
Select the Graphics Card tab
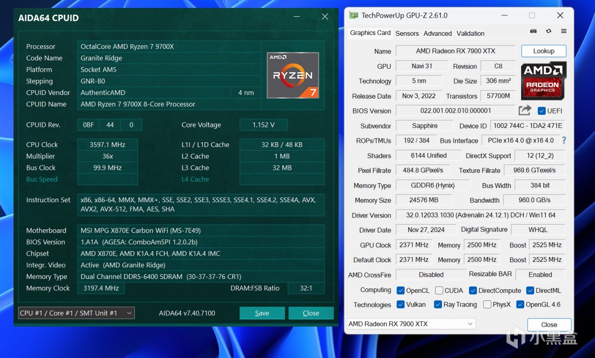(x=370, y=33)
